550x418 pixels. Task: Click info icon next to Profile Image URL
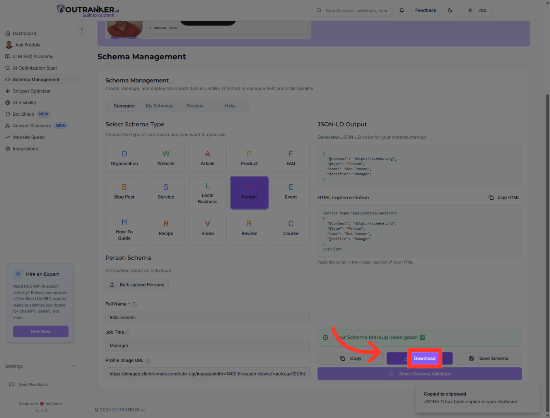[x=147, y=361]
